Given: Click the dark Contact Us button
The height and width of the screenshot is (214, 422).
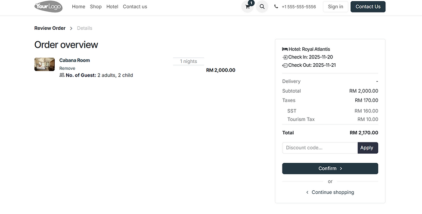Looking at the screenshot, I should (x=368, y=7).
